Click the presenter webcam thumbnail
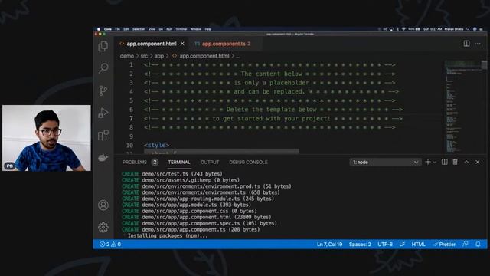 [47, 138]
